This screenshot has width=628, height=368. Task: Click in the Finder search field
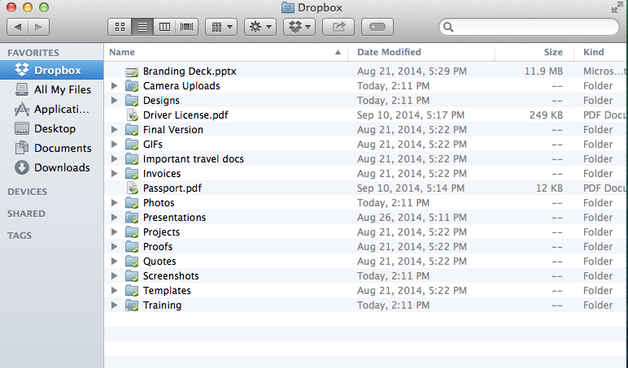pyautogui.click(x=530, y=27)
